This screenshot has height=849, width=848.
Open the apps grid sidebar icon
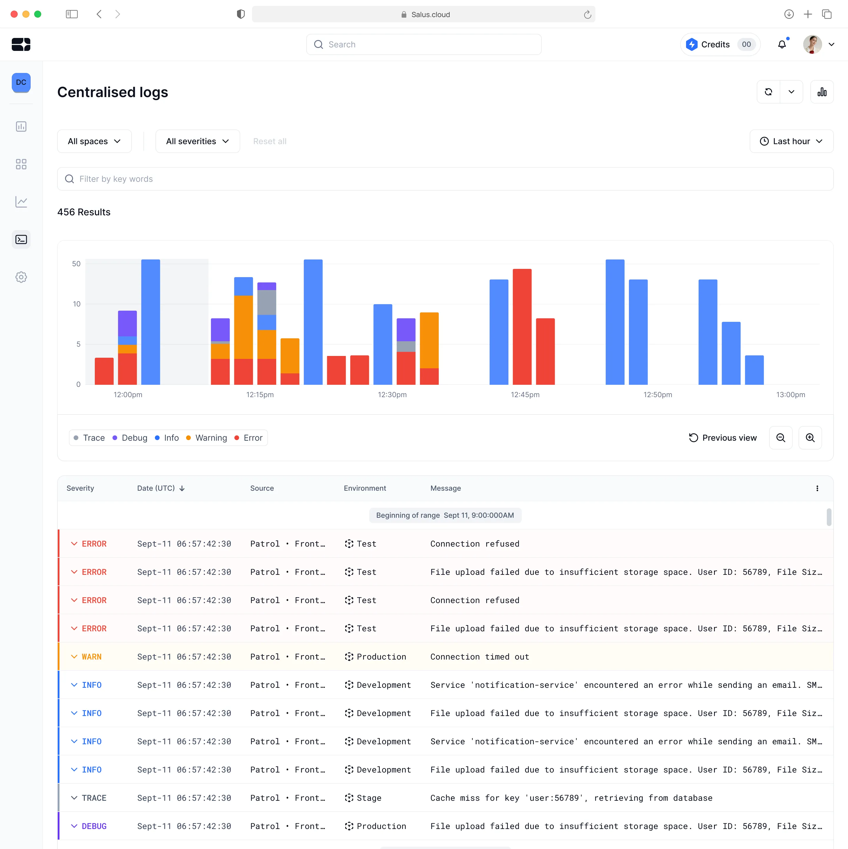(x=21, y=164)
